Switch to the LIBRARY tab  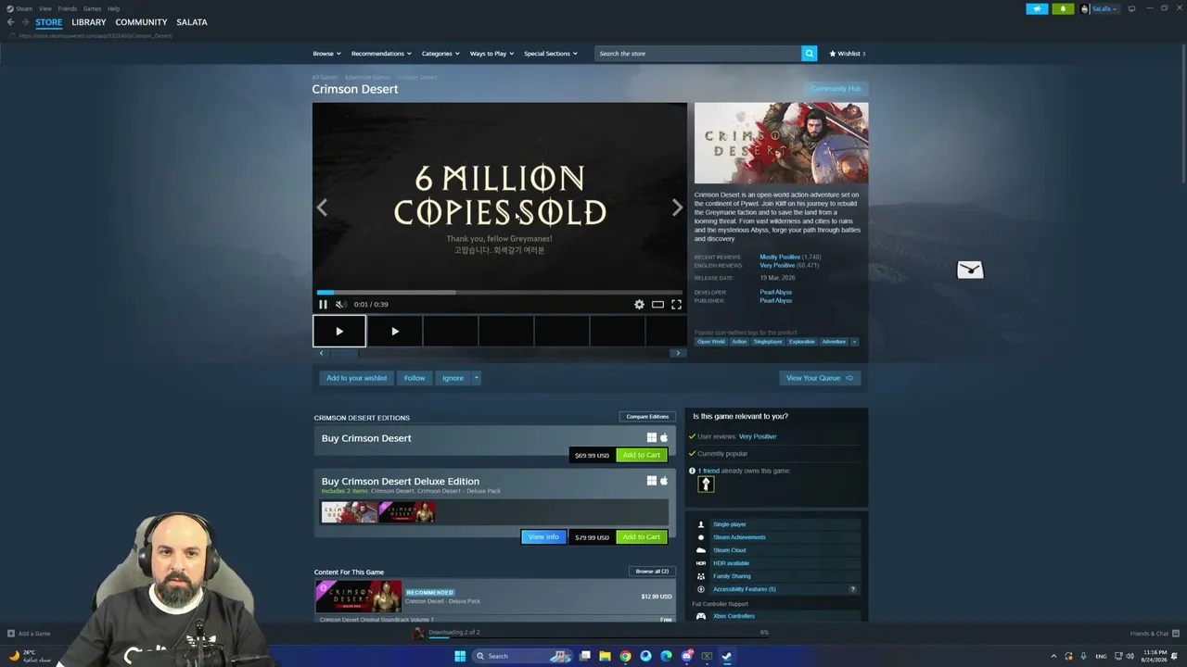[89, 22]
